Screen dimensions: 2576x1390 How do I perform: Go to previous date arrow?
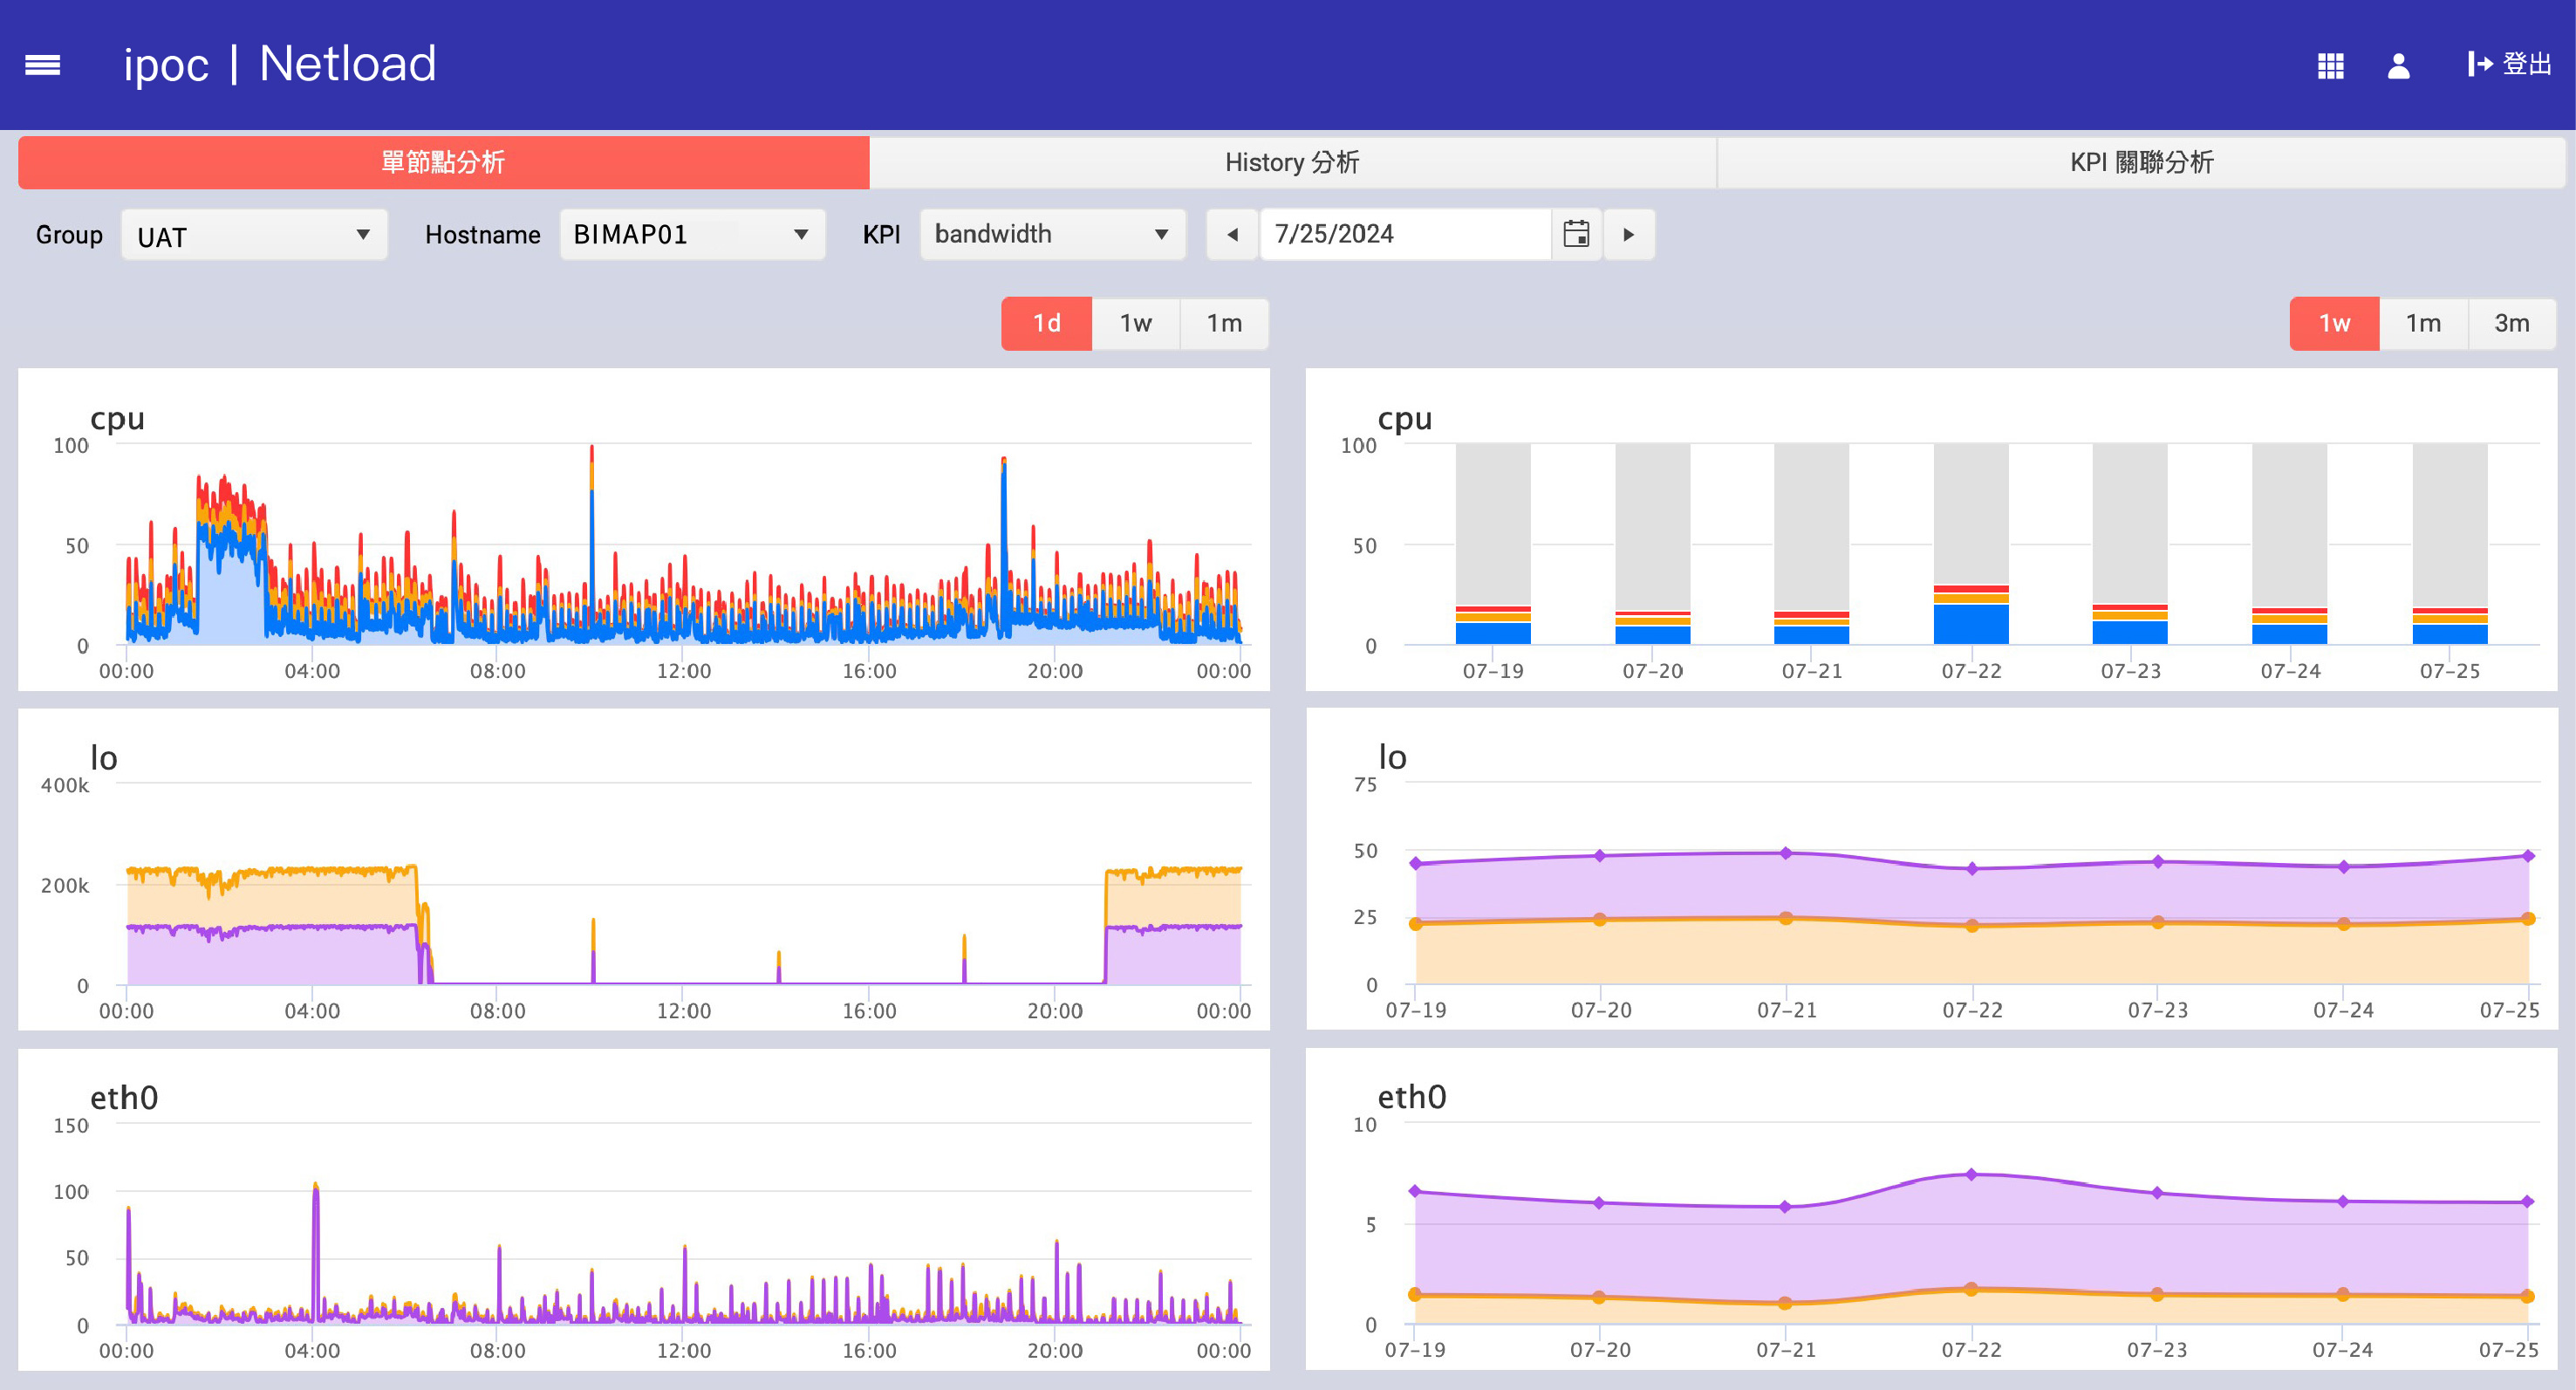click(x=1232, y=234)
